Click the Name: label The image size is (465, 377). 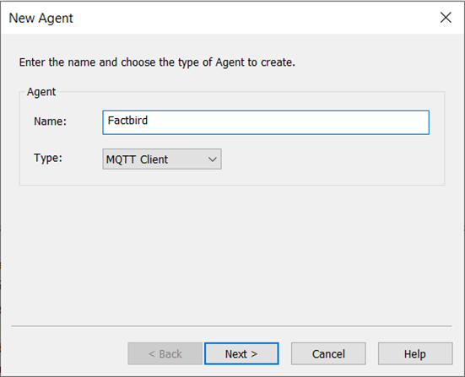coord(51,121)
